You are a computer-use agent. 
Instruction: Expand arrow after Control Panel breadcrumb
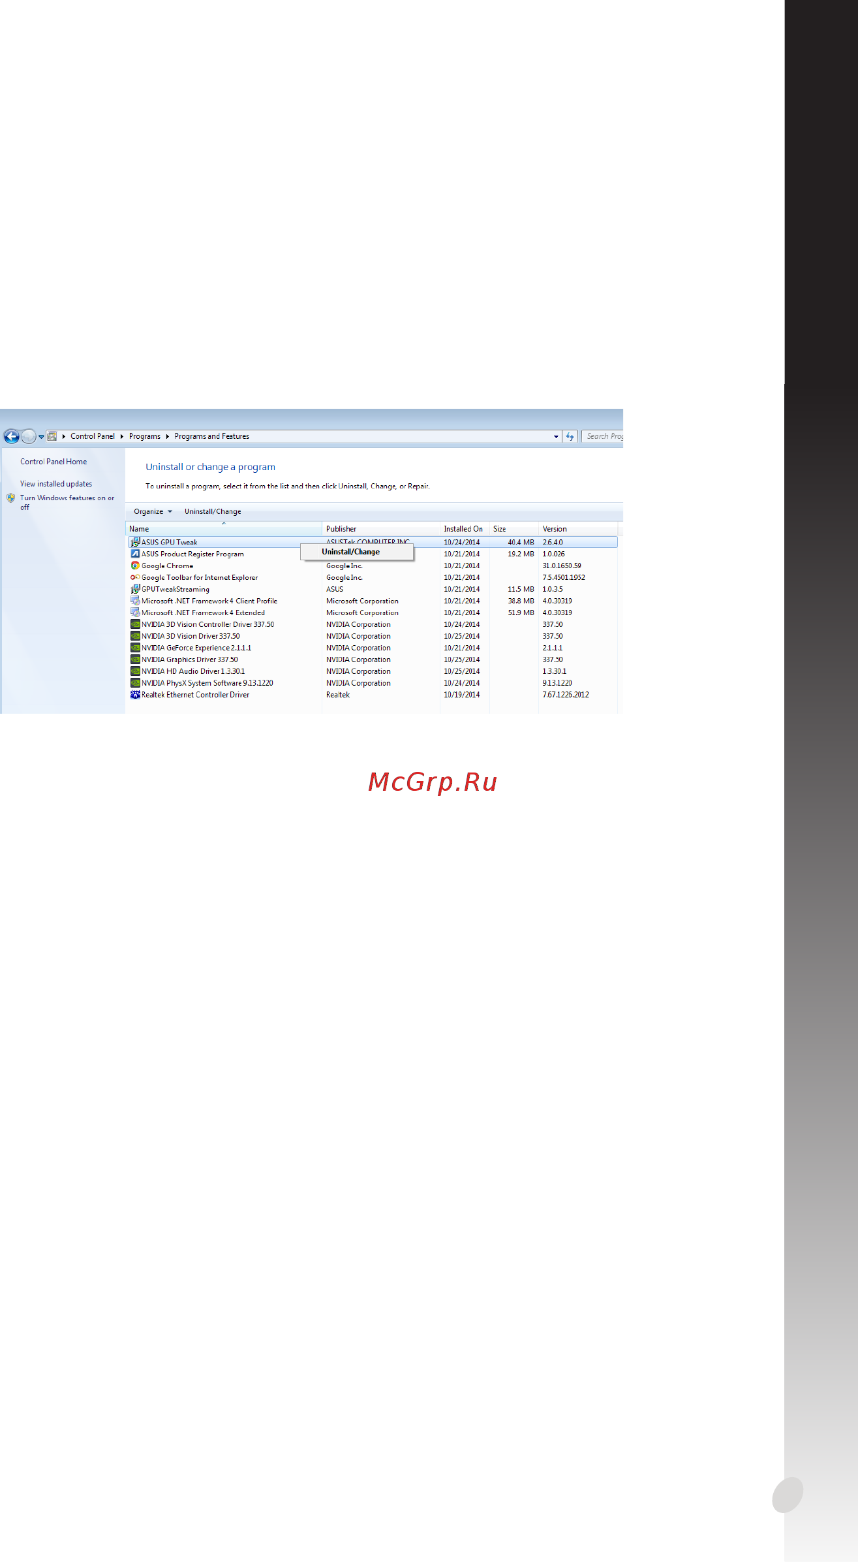coord(122,436)
